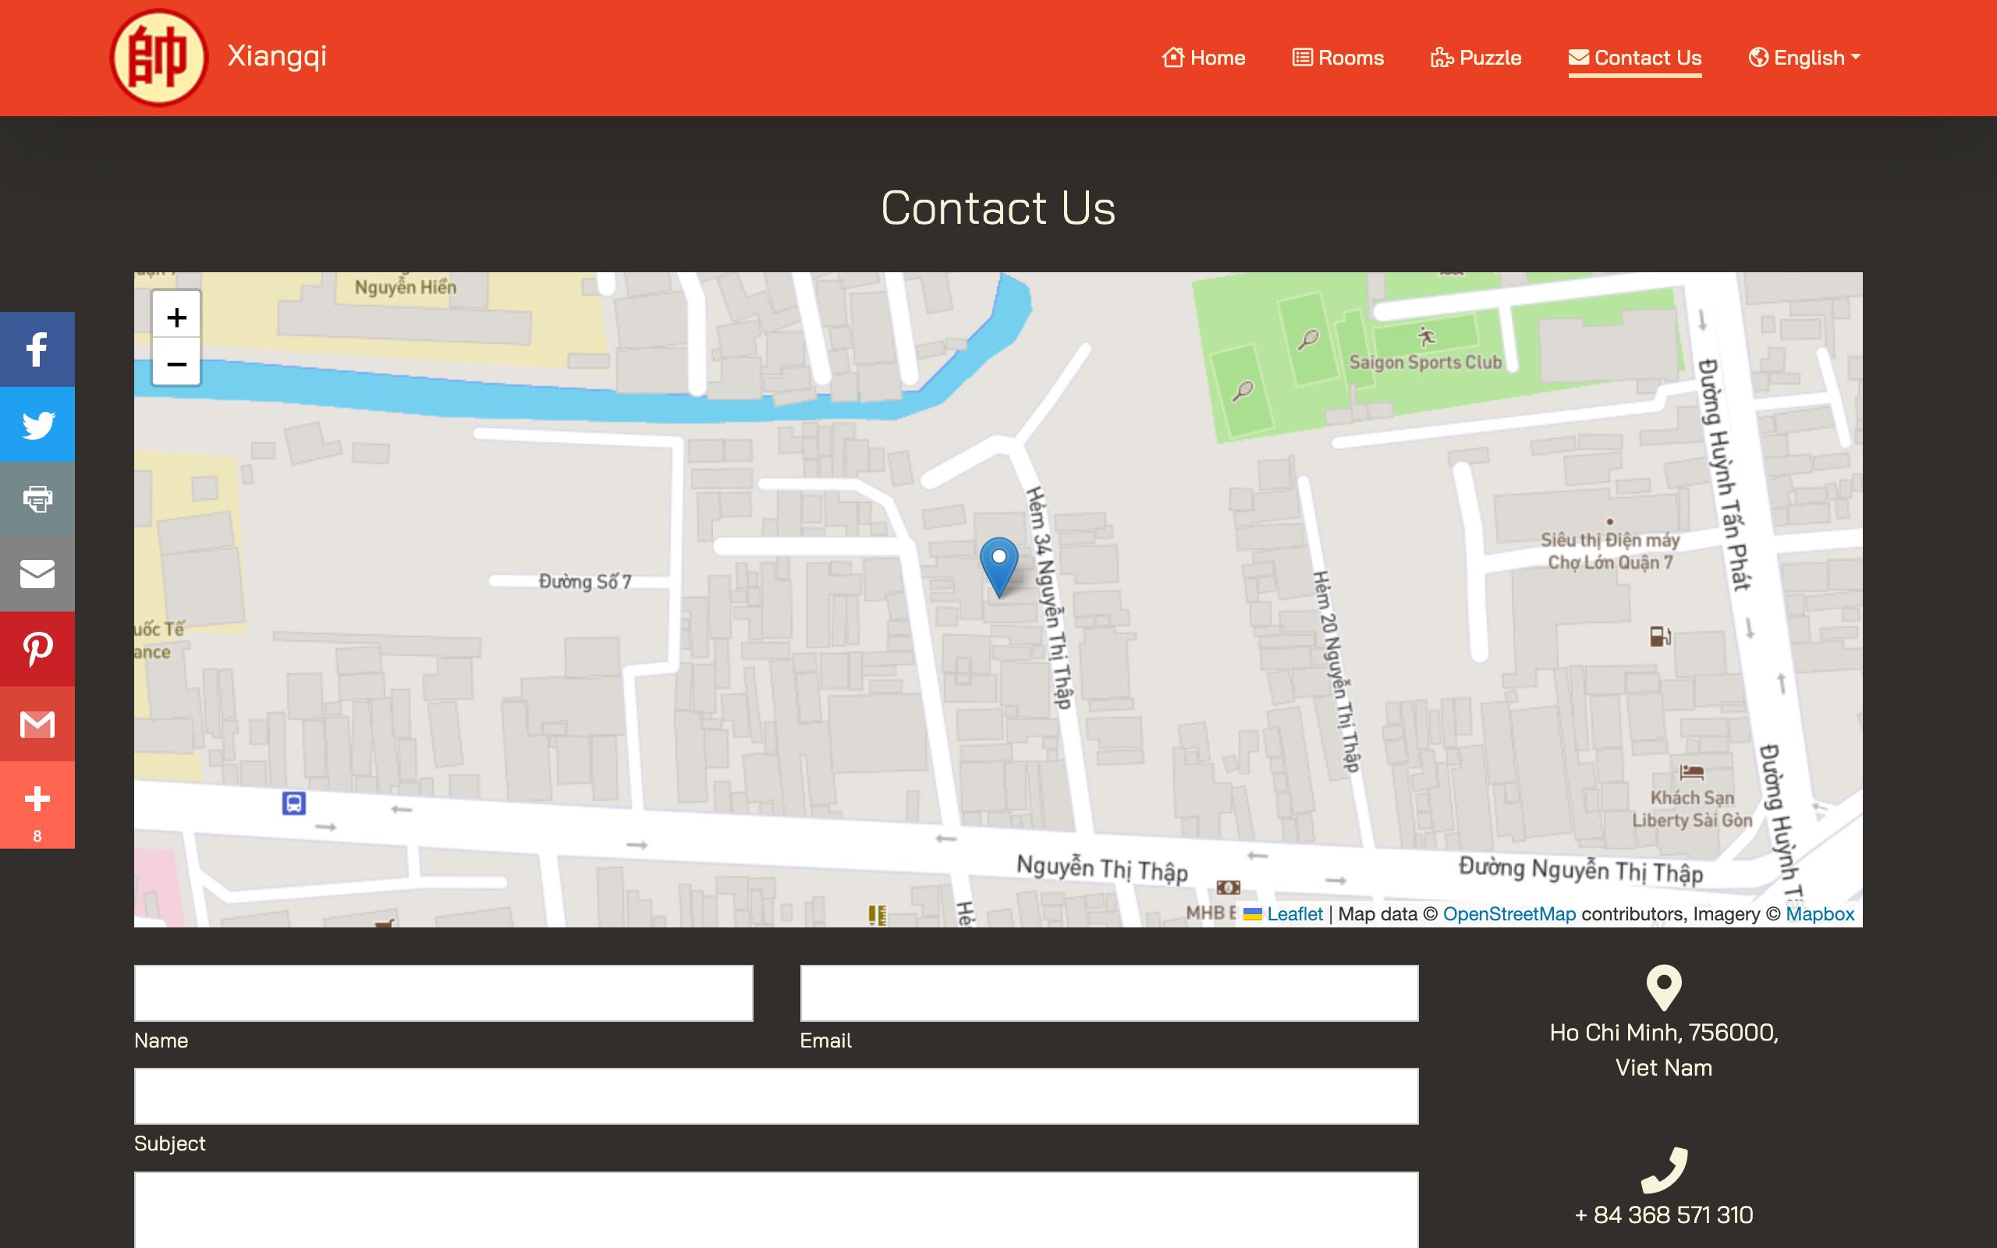Open the Leaflet attribution link
Screen dimensions: 1997x1248
[1294, 913]
